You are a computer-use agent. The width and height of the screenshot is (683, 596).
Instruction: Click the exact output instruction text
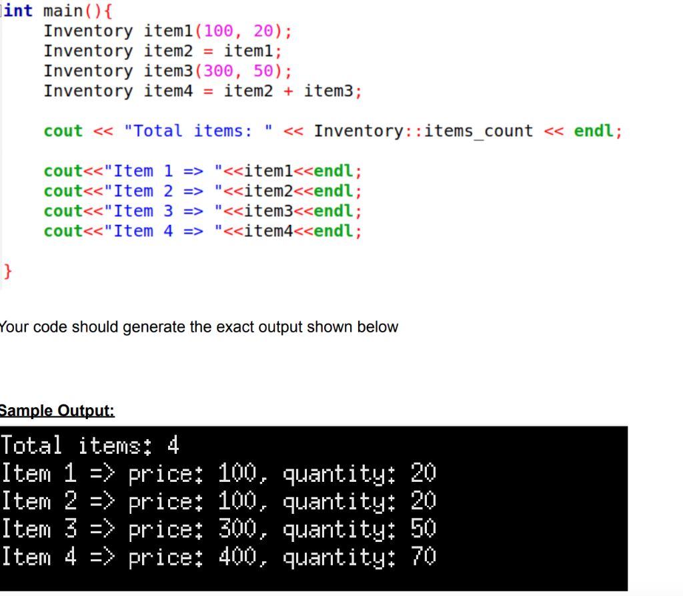pyautogui.click(x=199, y=327)
